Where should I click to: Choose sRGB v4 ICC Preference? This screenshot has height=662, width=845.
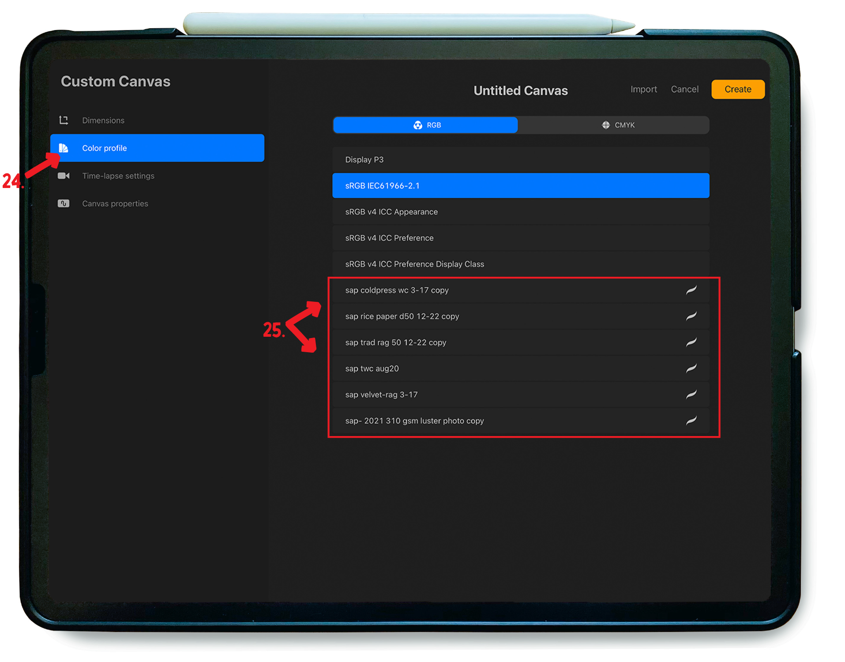coord(521,238)
